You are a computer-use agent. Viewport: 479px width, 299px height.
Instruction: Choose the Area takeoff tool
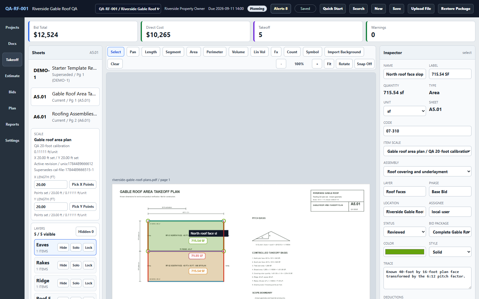point(194,52)
